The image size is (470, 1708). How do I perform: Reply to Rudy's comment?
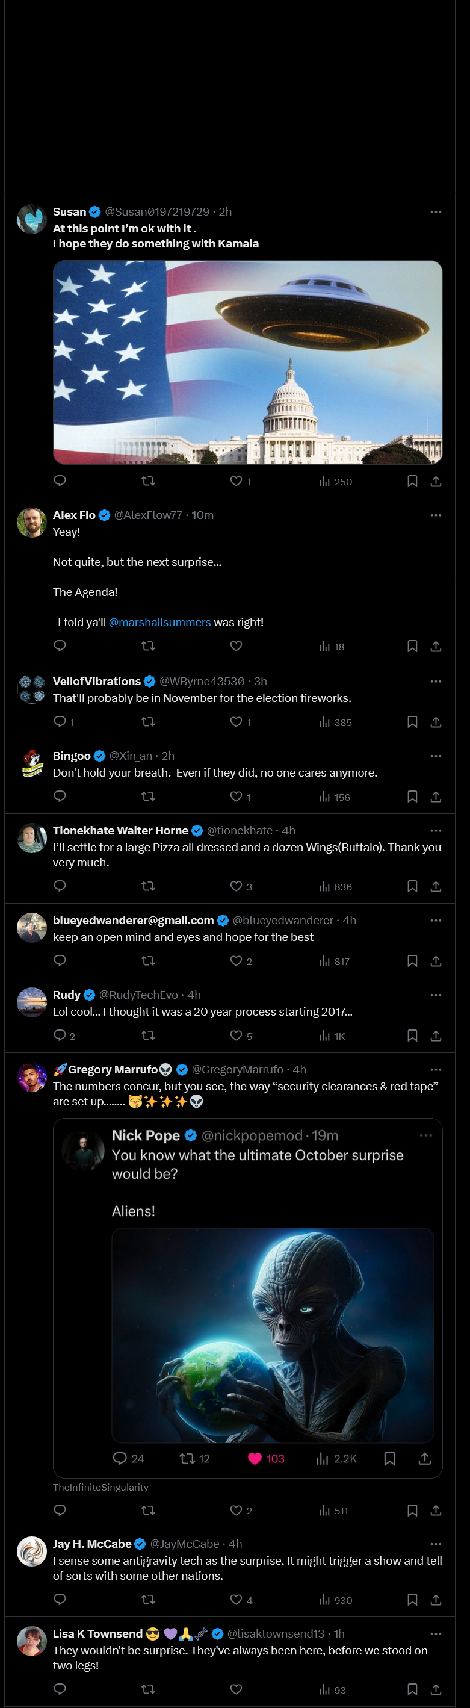point(60,1036)
